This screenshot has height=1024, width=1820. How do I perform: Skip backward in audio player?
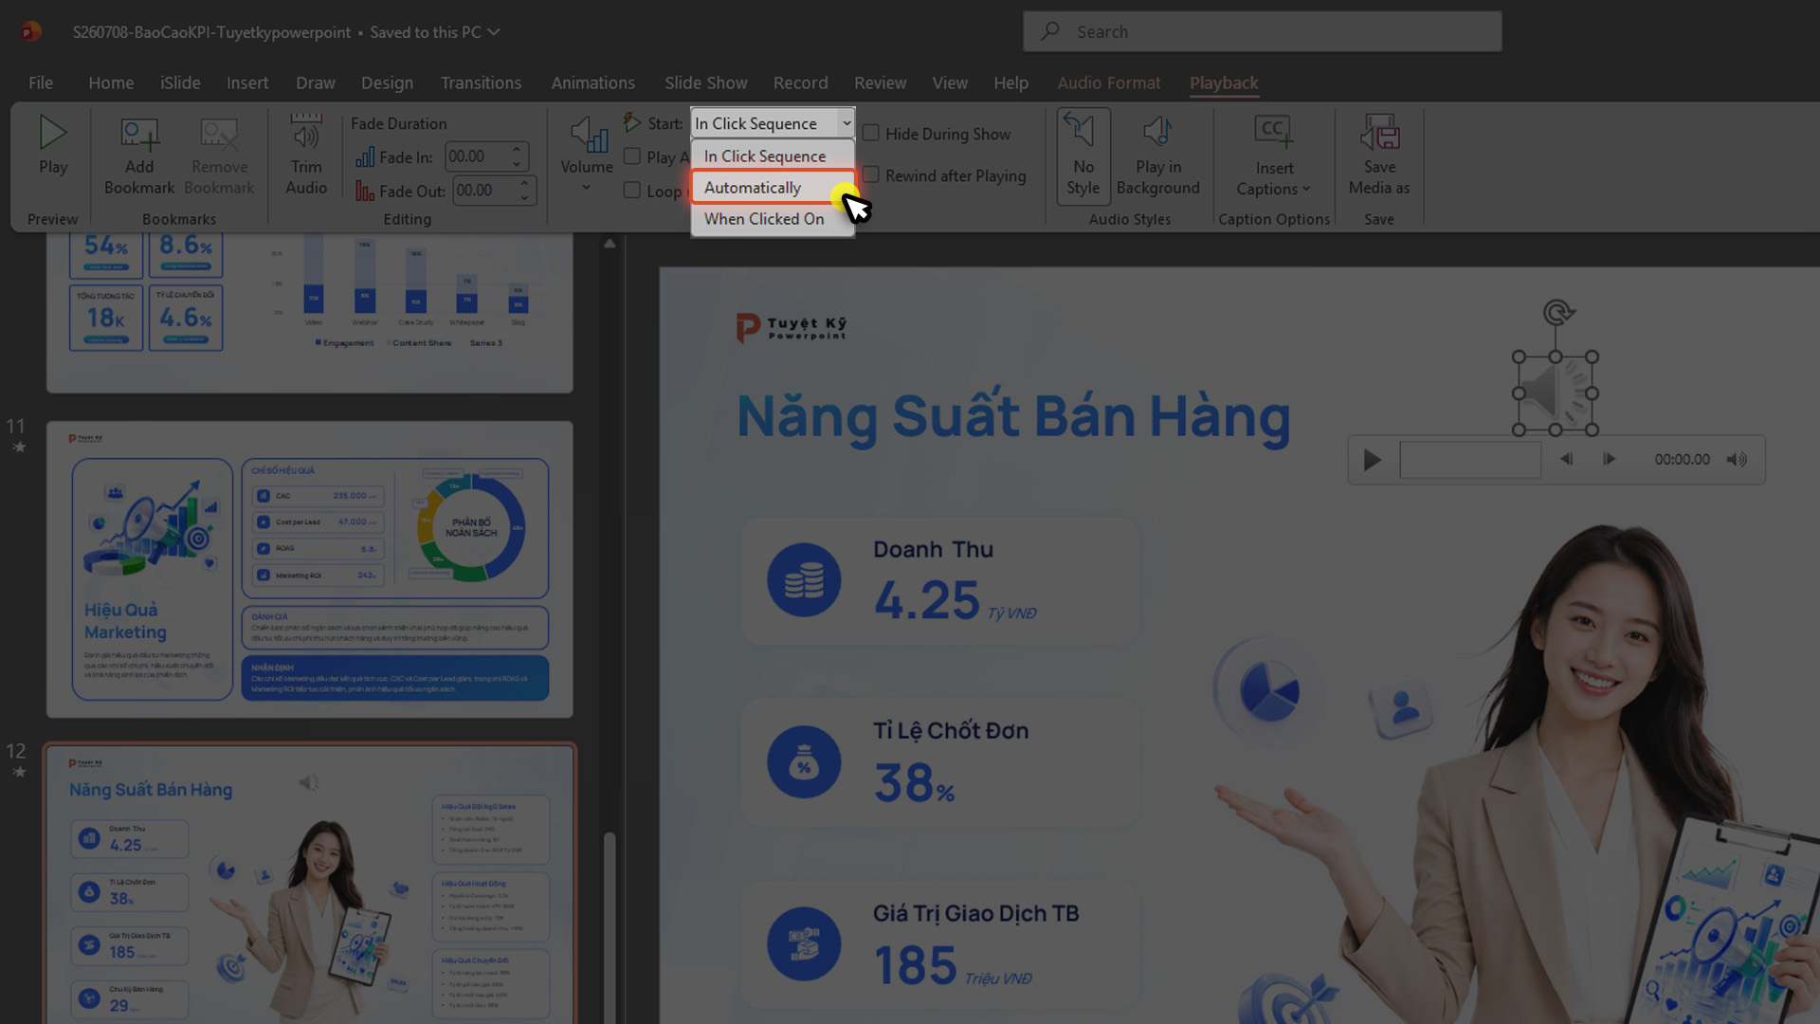pos(1566,459)
